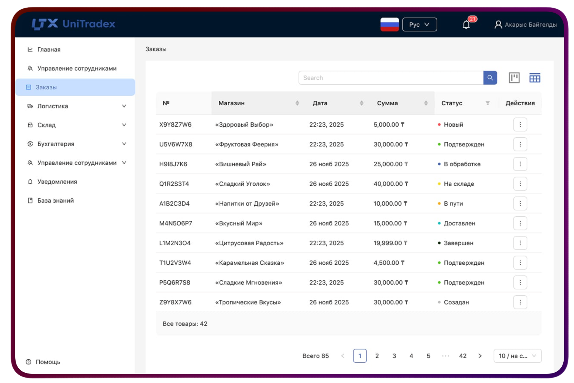The image size is (574, 383).
Task: Filter orders by Статус column
Action: [x=487, y=103]
